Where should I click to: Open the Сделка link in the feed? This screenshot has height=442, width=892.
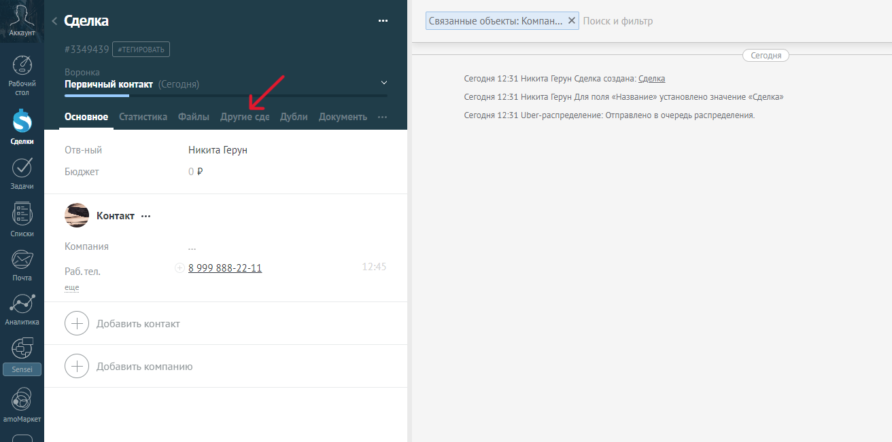(x=651, y=79)
